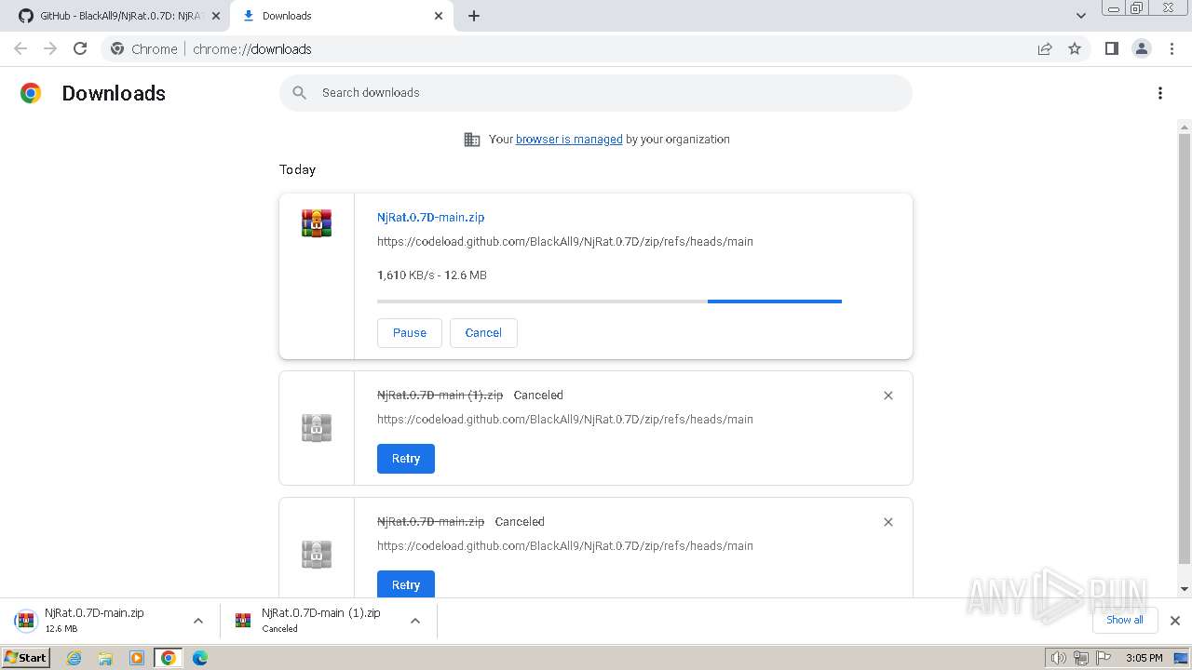
Task: Click into the Search downloads field
Action: (x=596, y=93)
